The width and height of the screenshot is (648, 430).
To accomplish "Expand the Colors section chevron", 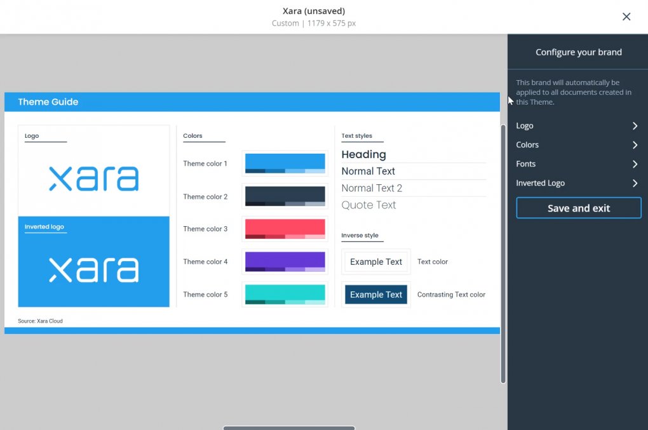I will (x=635, y=145).
